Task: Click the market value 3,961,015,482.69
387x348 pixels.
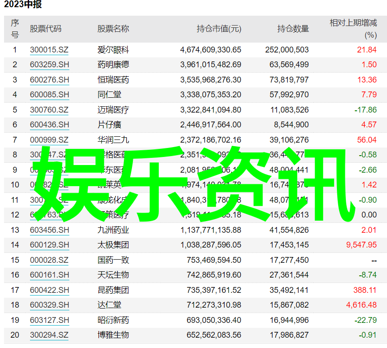Action: click(x=211, y=65)
